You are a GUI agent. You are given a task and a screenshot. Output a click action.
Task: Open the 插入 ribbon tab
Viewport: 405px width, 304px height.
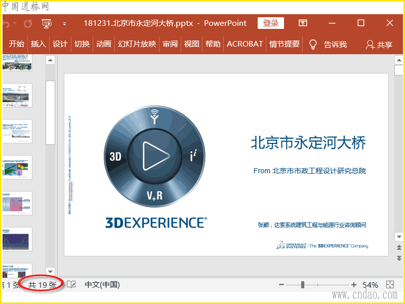point(38,44)
